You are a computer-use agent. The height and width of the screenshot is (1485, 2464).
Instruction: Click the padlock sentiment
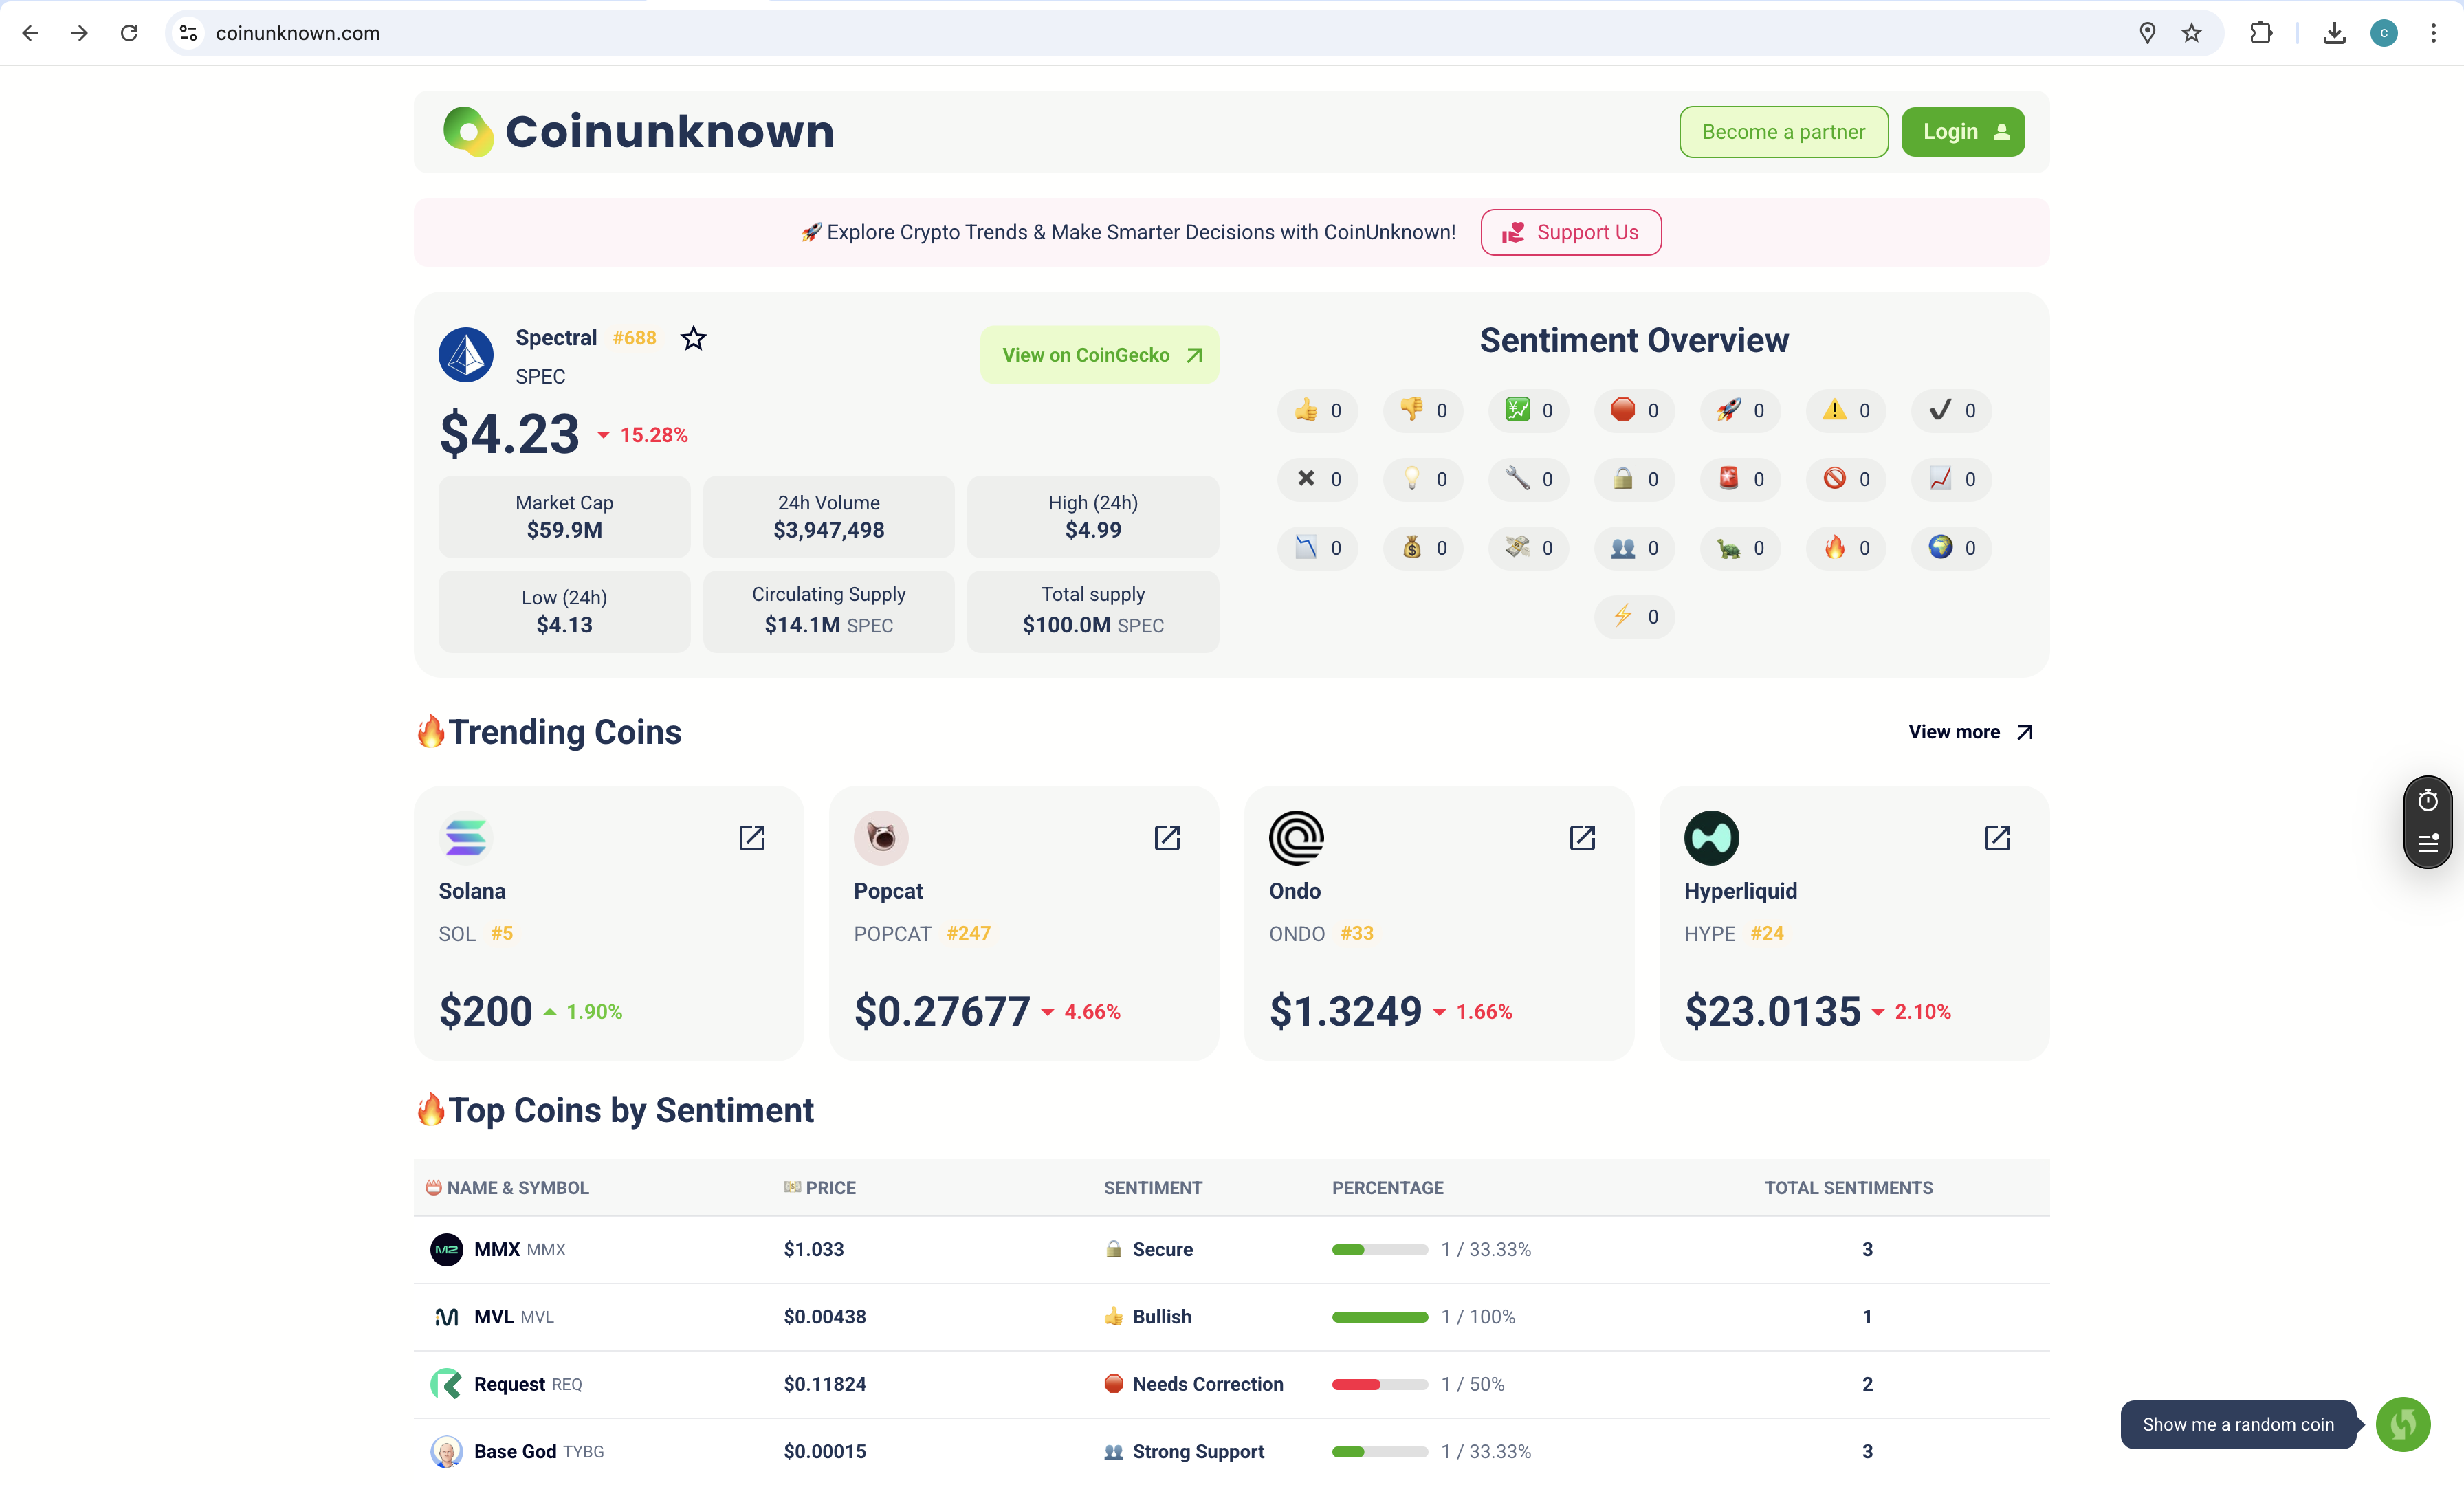(1634, 479)
